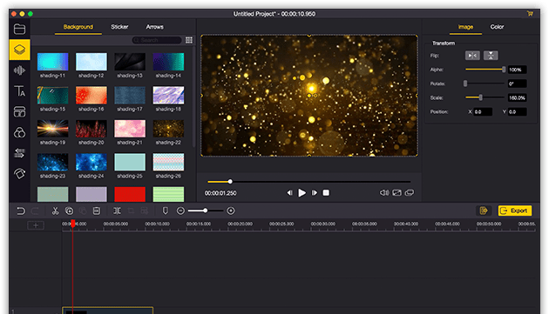Play the preview
The image size is (549, 314).
pos(302,193)
